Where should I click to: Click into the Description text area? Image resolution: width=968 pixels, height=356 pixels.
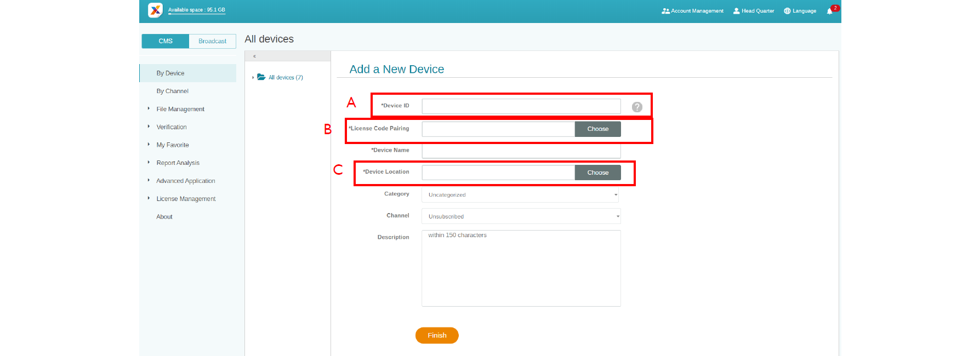pyautogui.click(x=521, y=268)
